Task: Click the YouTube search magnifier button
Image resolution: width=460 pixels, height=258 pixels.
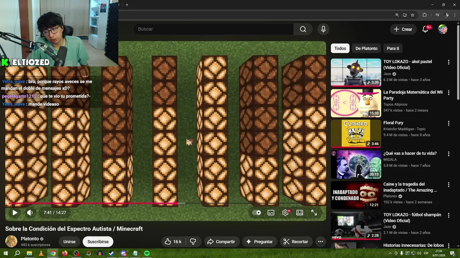Action: [303, 29]
